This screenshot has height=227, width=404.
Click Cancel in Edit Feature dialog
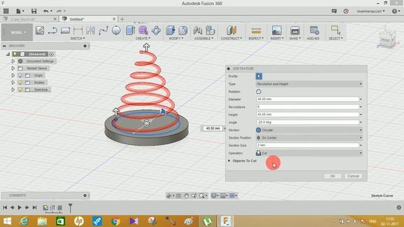[x=353, y=176]
